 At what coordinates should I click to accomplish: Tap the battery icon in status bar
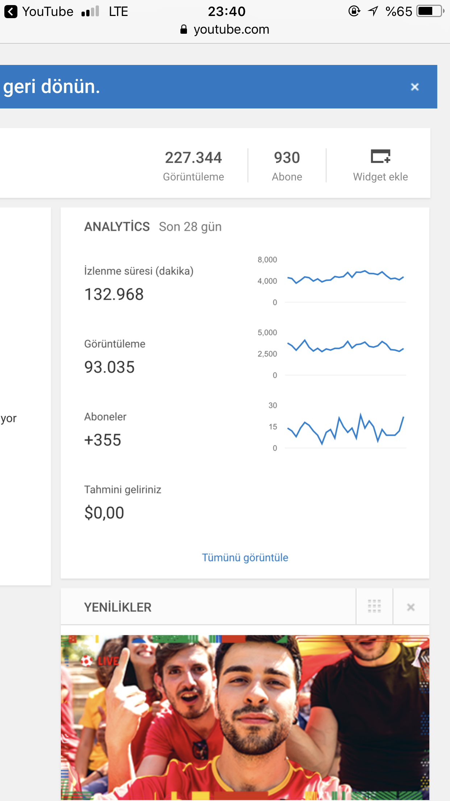(x=430, y=11)
